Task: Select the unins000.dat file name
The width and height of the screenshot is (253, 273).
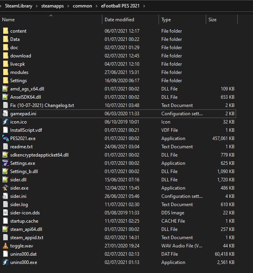Action: (x=24, y=254)
